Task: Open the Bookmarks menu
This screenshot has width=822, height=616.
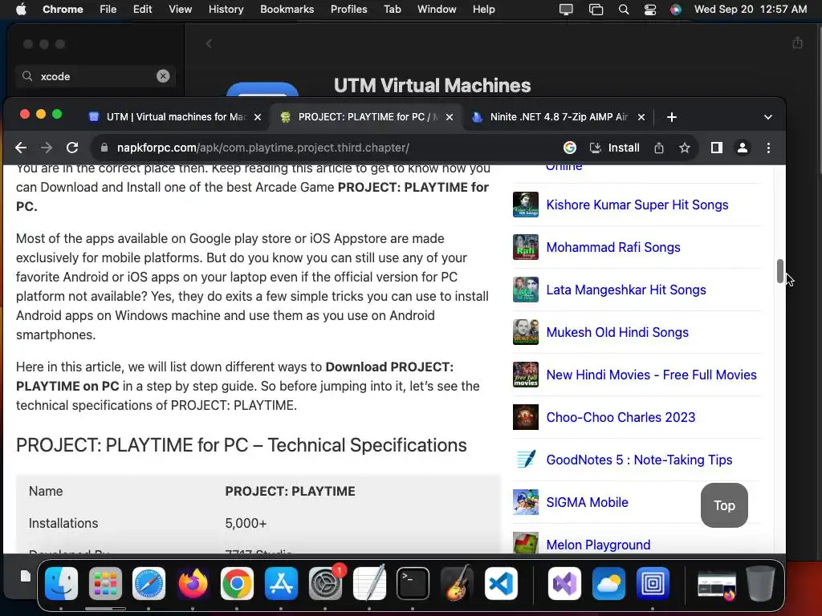Action: [287, 10]
